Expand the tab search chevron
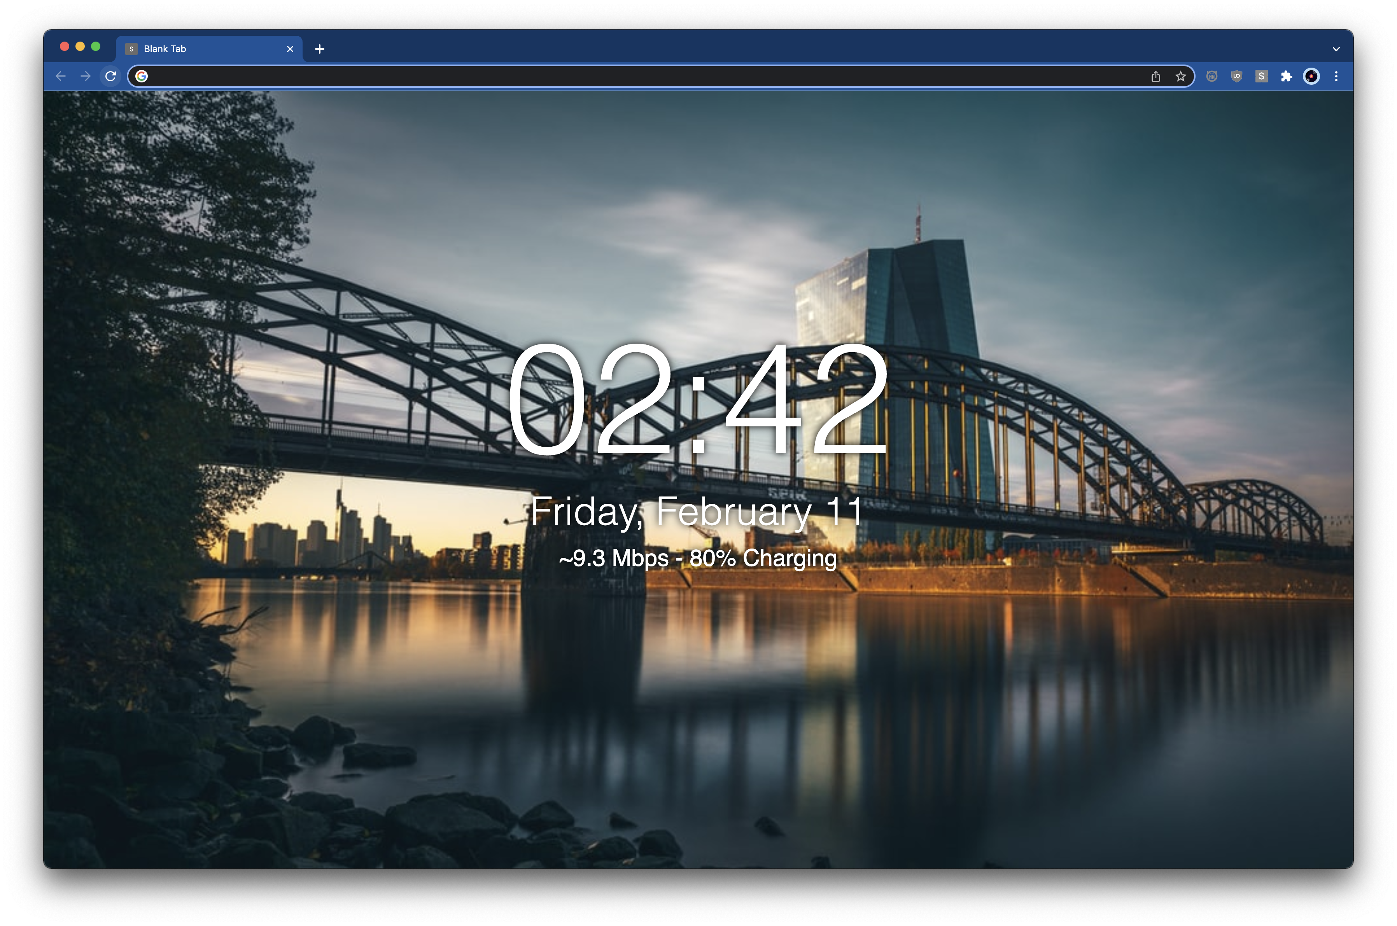The height and width of the screenshot is (926, 1397). [x=1336, y=49]
